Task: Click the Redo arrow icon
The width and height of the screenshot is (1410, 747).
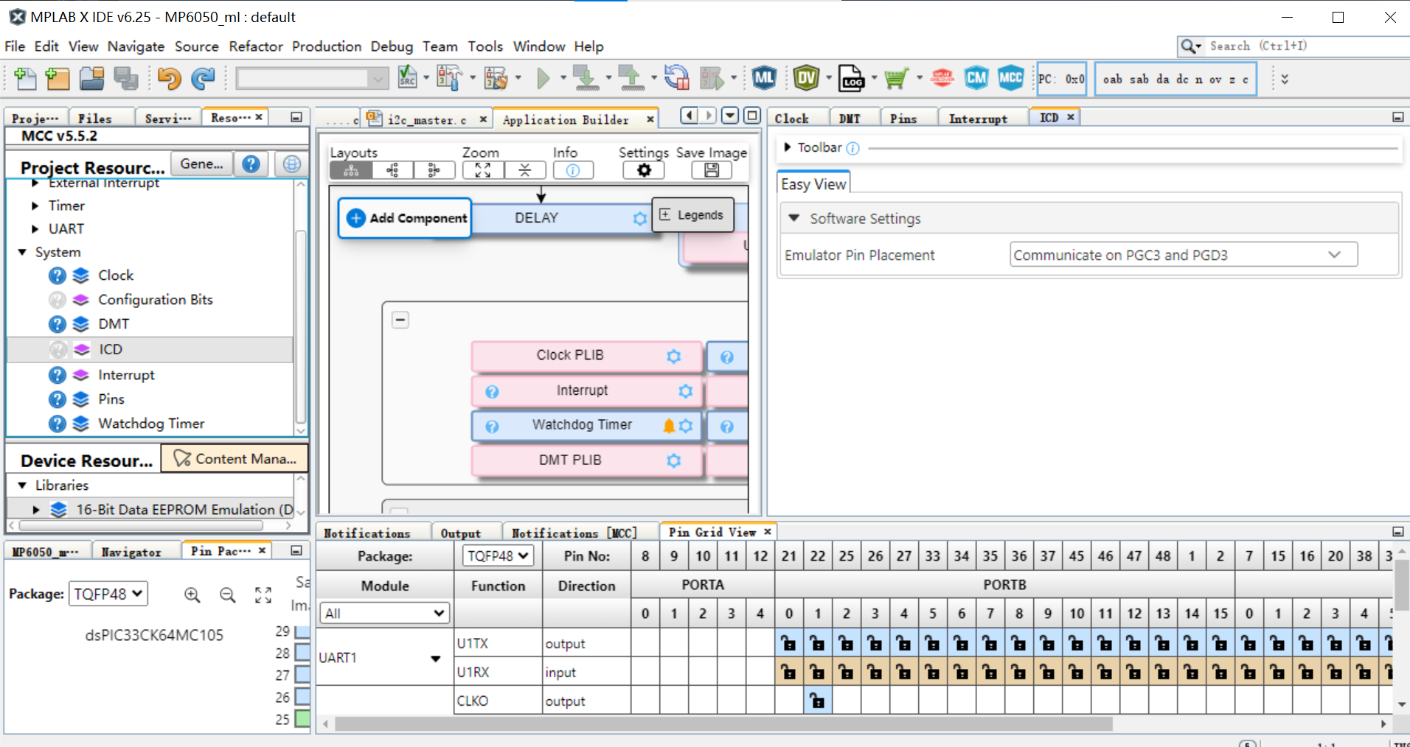Action: click(203, 78)
